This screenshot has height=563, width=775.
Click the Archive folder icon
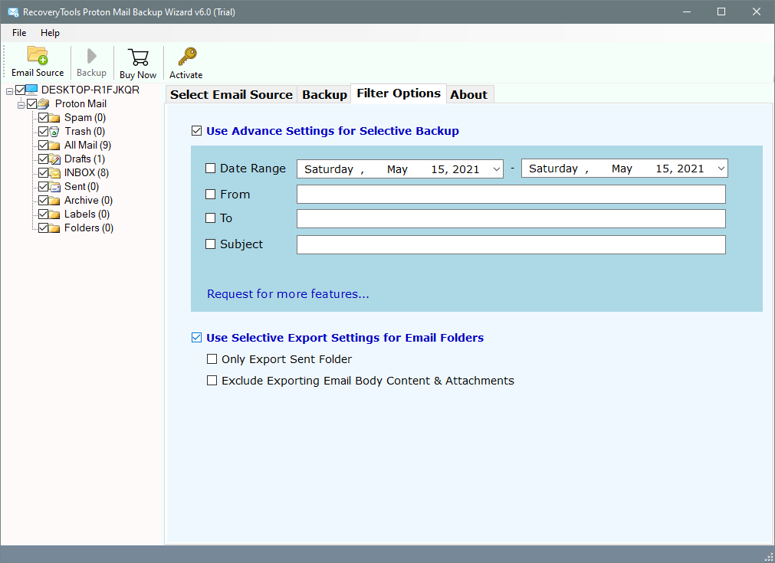[x=54, y=201]
